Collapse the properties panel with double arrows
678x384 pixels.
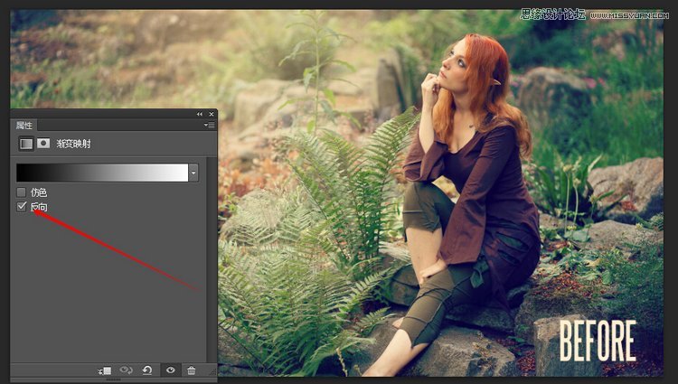[x=200, y=114]
